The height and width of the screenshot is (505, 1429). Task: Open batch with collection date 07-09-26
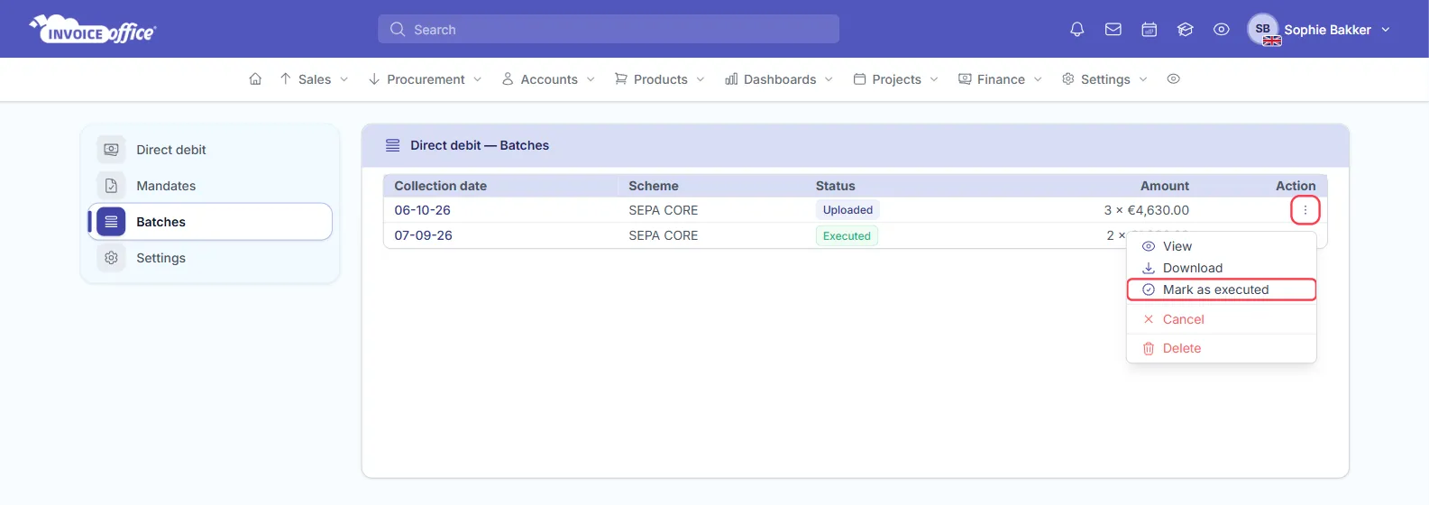(x=423, y=235)
